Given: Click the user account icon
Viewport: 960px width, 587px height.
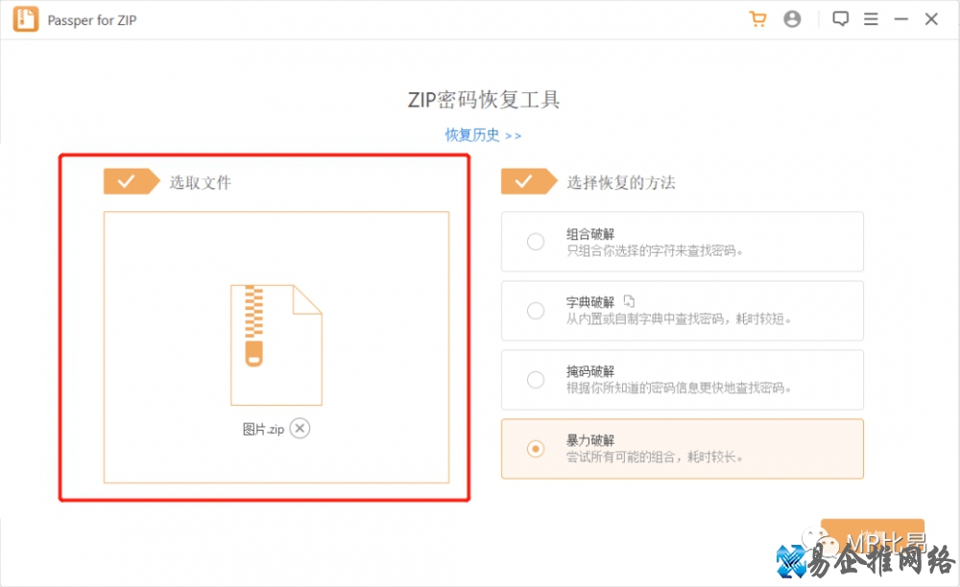Looking at the screenshot, I should point(792,19).
